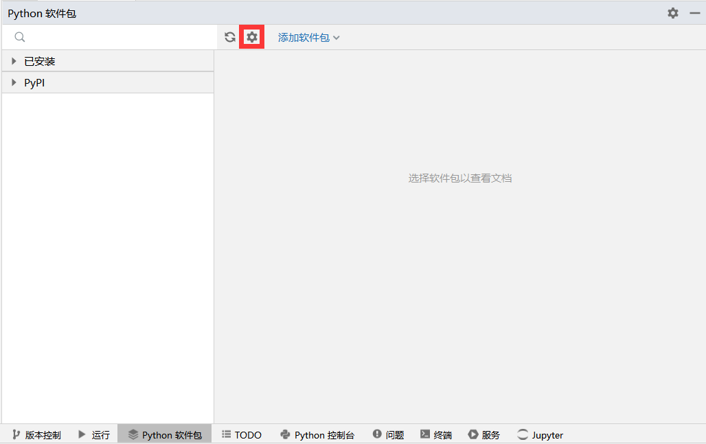Open the 服务 tool window
Viewport: 706px width, 444px height.
(x=484, y=434)
